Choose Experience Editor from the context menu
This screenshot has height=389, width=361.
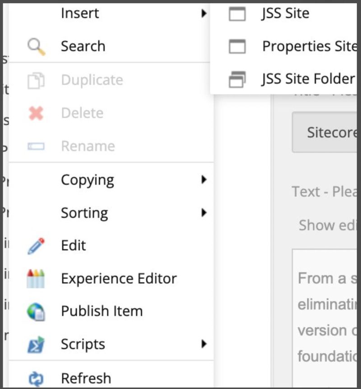119,278
